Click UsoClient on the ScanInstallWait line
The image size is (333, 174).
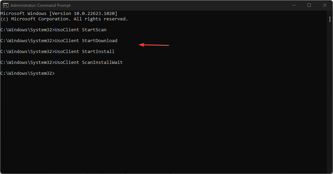(67, 63)
